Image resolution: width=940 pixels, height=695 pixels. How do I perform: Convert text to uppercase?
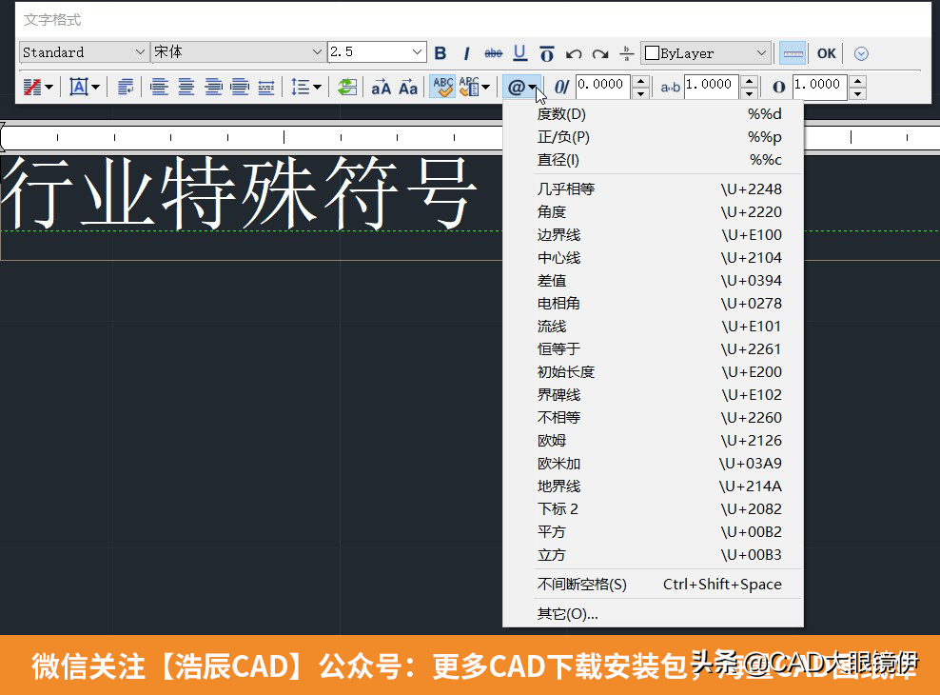[381, 88]
